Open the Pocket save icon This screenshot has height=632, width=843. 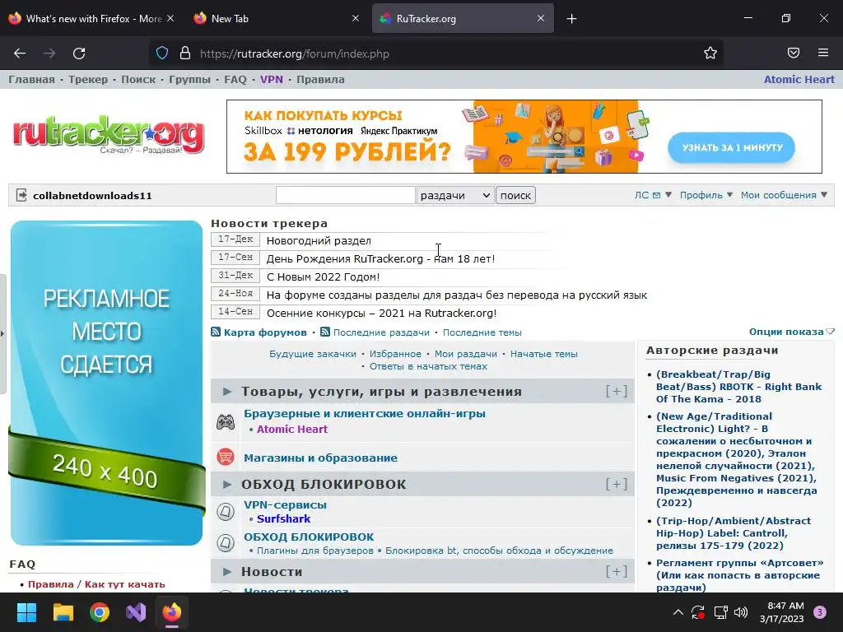click(794, 53)
